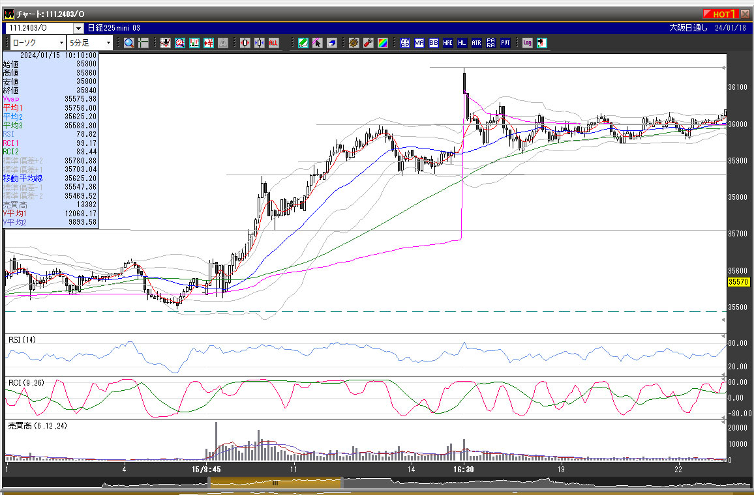
Task: Click the export arrow icon after Log
Action: [x=542, y=43]
